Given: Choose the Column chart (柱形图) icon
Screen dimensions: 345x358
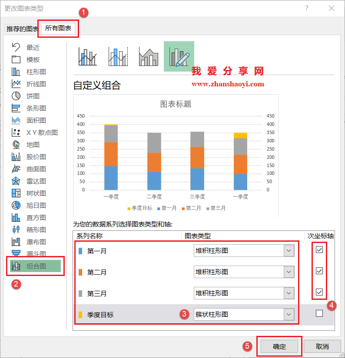Looking at the screenshot, I should (x=16, y=72).
